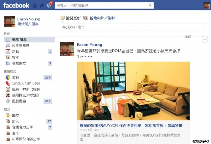
Task: Click the search magnifier button
Action: coord(150,5)
